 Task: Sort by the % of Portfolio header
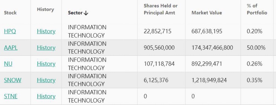(257, 9)
